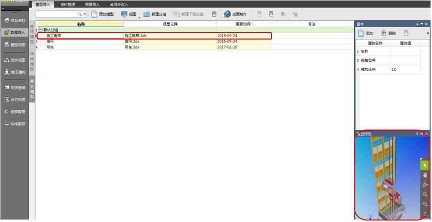
Task: Open 合约视图 in the left sidebar
Action: [15, 100]
